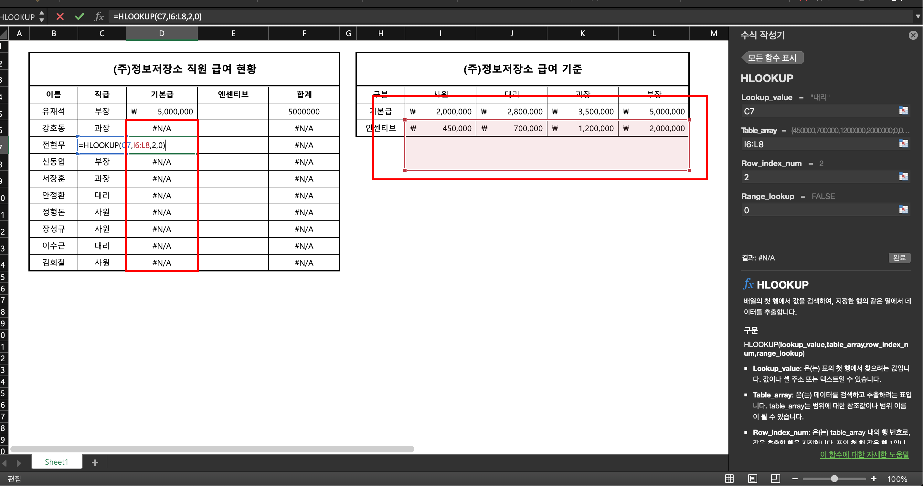Open the Name Box dropdown stepper

coord(42,16)
